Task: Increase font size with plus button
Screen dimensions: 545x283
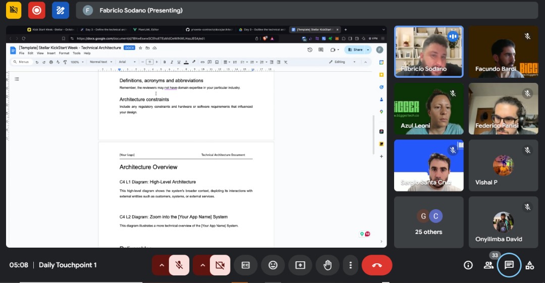Action: [x=157, y=62]
